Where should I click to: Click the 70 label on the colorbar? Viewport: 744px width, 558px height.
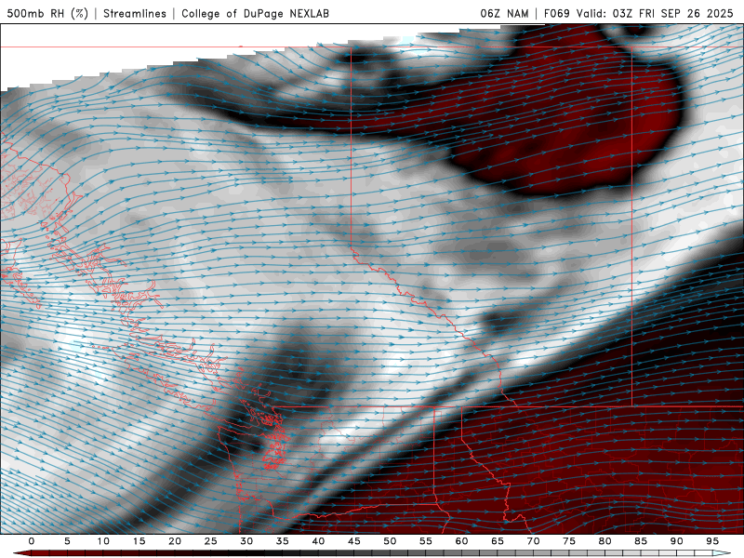point(533,541)
